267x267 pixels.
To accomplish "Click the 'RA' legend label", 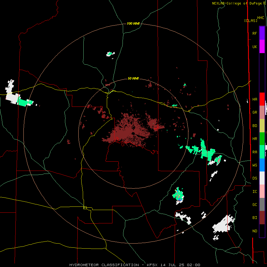I will [255, 152].
